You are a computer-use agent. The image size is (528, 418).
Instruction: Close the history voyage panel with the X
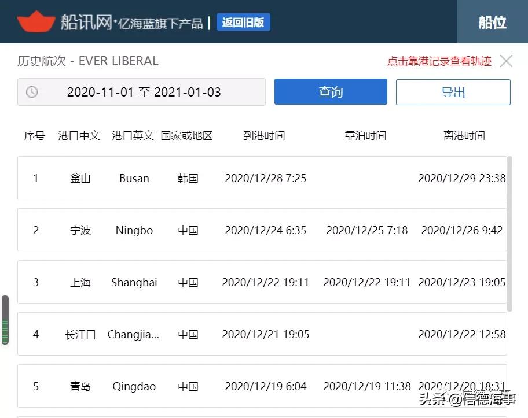[x=506, y=61]
